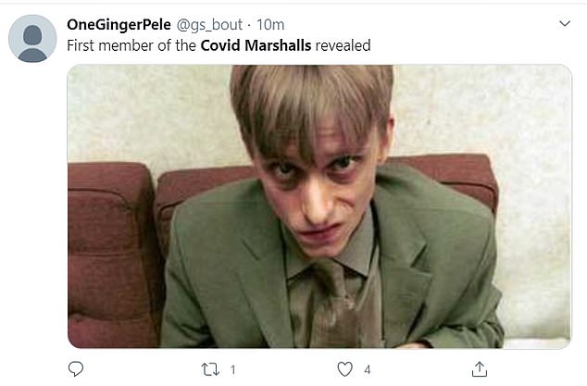Expand the tweet options chevron menu
The height and width of the screenshot is (386, 587).
point(564,23)
